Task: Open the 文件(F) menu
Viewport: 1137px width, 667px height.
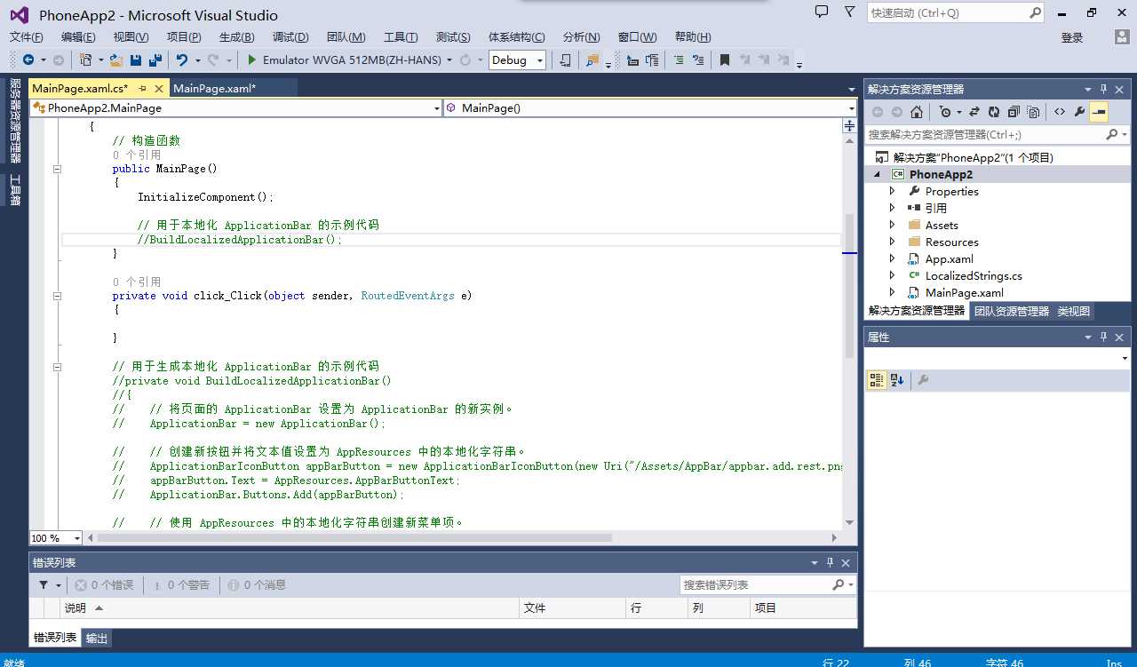Action: [x=27, y=36]
